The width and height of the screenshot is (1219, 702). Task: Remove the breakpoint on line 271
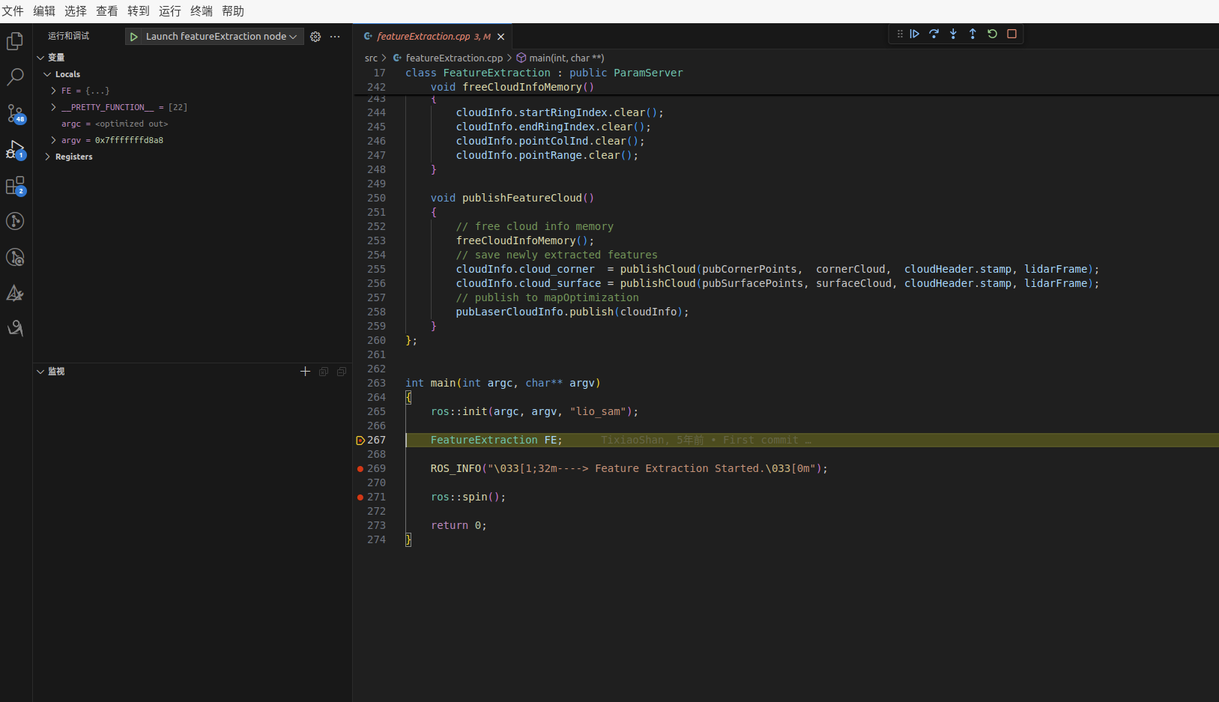coord(360,497)
